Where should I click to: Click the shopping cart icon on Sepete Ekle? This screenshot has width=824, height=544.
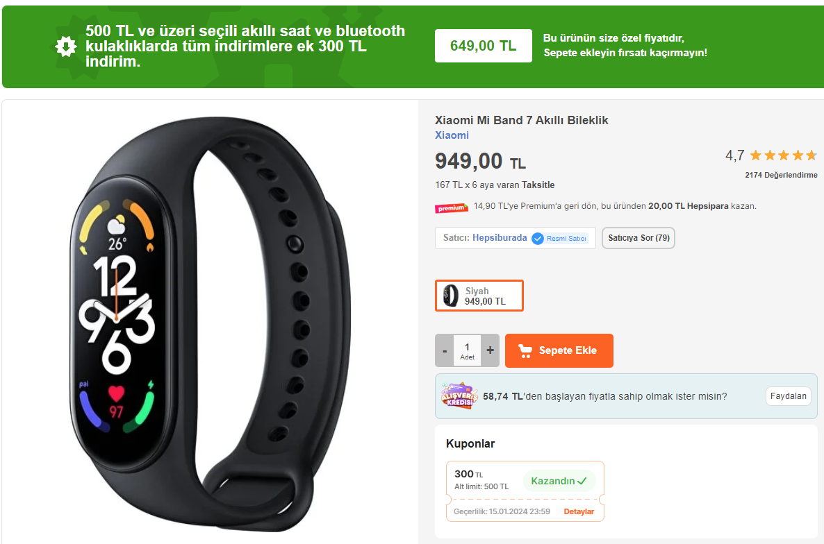tap(525, 351)
